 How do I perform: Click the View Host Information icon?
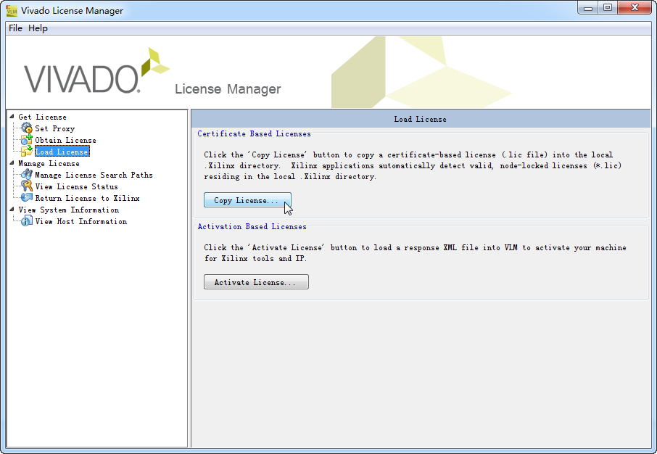coord(27,221)
